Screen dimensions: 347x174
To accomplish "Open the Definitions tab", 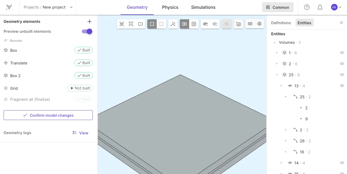I will point(281,23).
